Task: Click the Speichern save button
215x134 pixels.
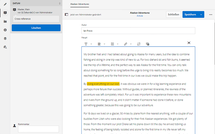Action: pyautogui.click(x=190, y=15)
